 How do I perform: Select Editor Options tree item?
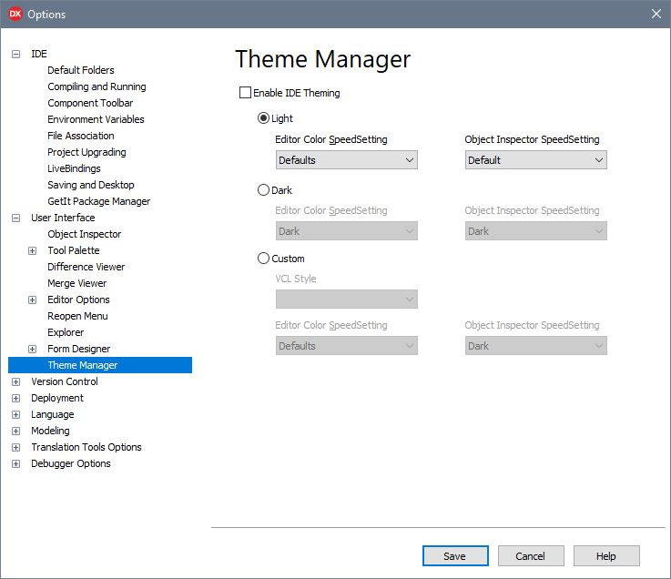point(78,300)
